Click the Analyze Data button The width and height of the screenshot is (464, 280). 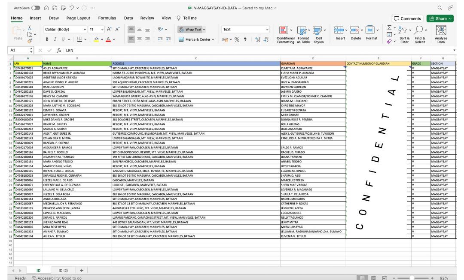coord(441,34)
